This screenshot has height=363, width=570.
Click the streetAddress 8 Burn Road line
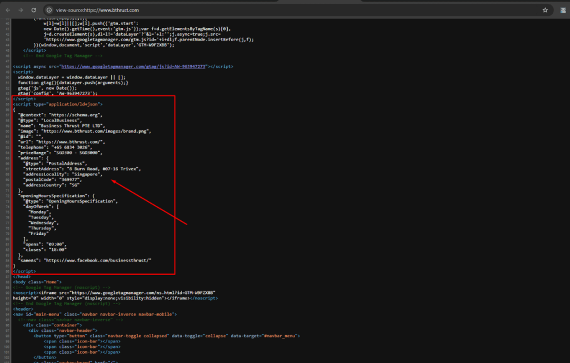coord(82,169)
